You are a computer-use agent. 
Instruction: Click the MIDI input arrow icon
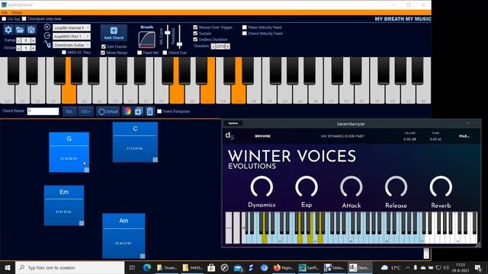click(x=47, y=27)
